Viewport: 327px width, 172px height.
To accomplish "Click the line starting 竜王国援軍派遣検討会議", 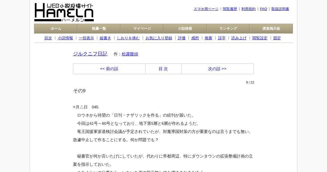I will pyautogui.click(x=165, y=132).
